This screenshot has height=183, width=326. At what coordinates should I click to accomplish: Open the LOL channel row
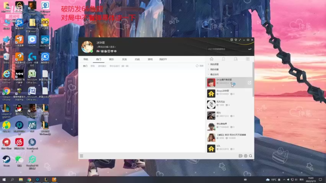pyautogui.click(x=229, y=148)
